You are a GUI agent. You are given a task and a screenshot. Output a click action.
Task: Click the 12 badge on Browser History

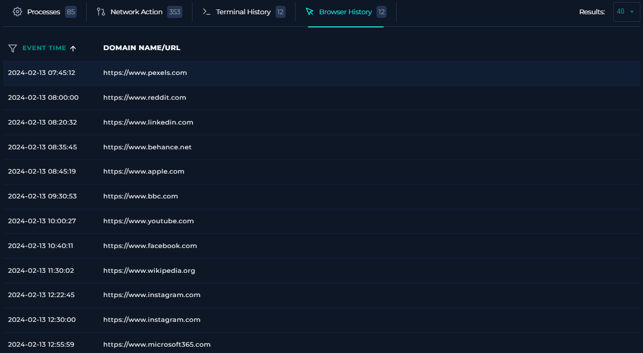click(381, 12)
